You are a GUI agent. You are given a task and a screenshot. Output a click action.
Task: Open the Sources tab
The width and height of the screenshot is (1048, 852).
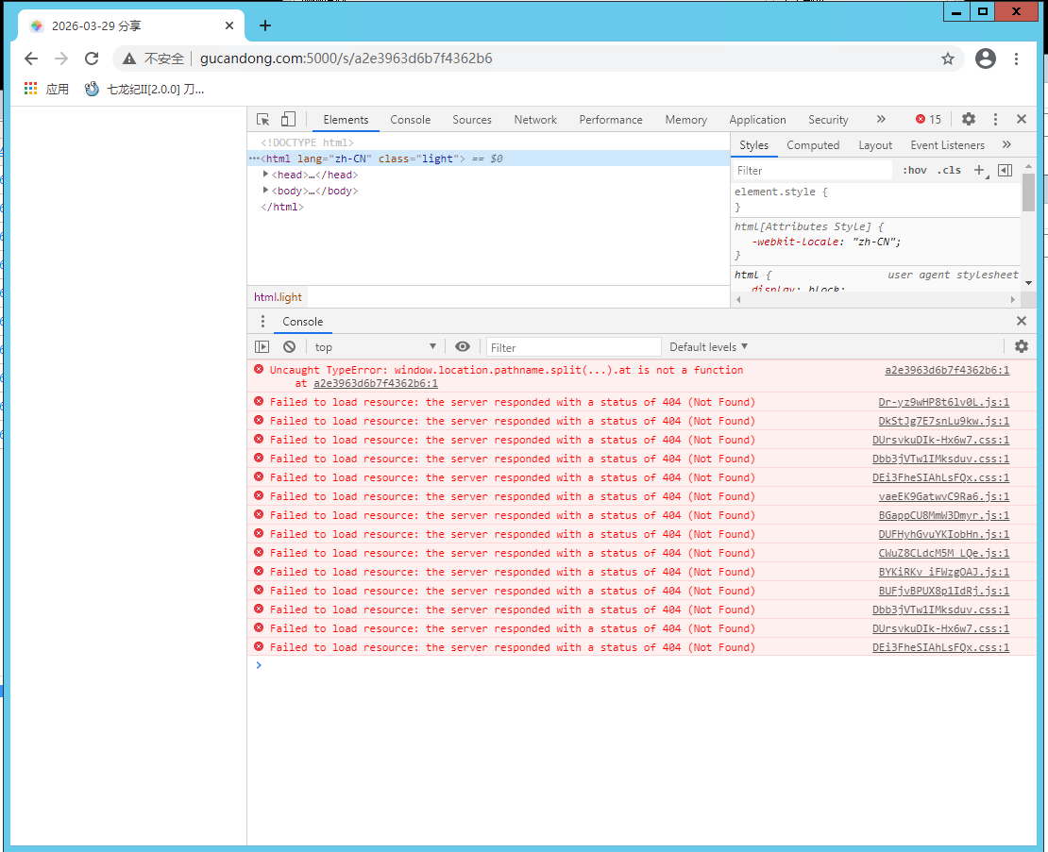click(472, 120)
